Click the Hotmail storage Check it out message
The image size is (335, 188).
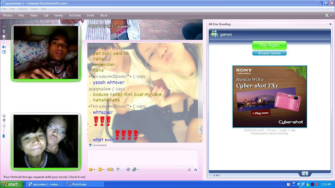tap(44, 177)
